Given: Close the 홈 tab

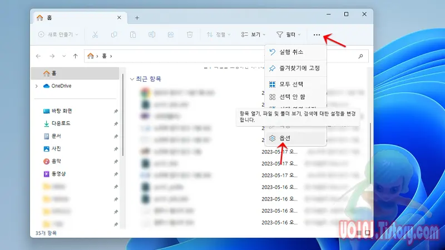Looking at the screenshot, I should [x=119, y=18].
